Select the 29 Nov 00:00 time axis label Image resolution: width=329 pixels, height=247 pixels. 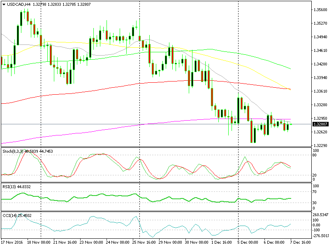170,242
